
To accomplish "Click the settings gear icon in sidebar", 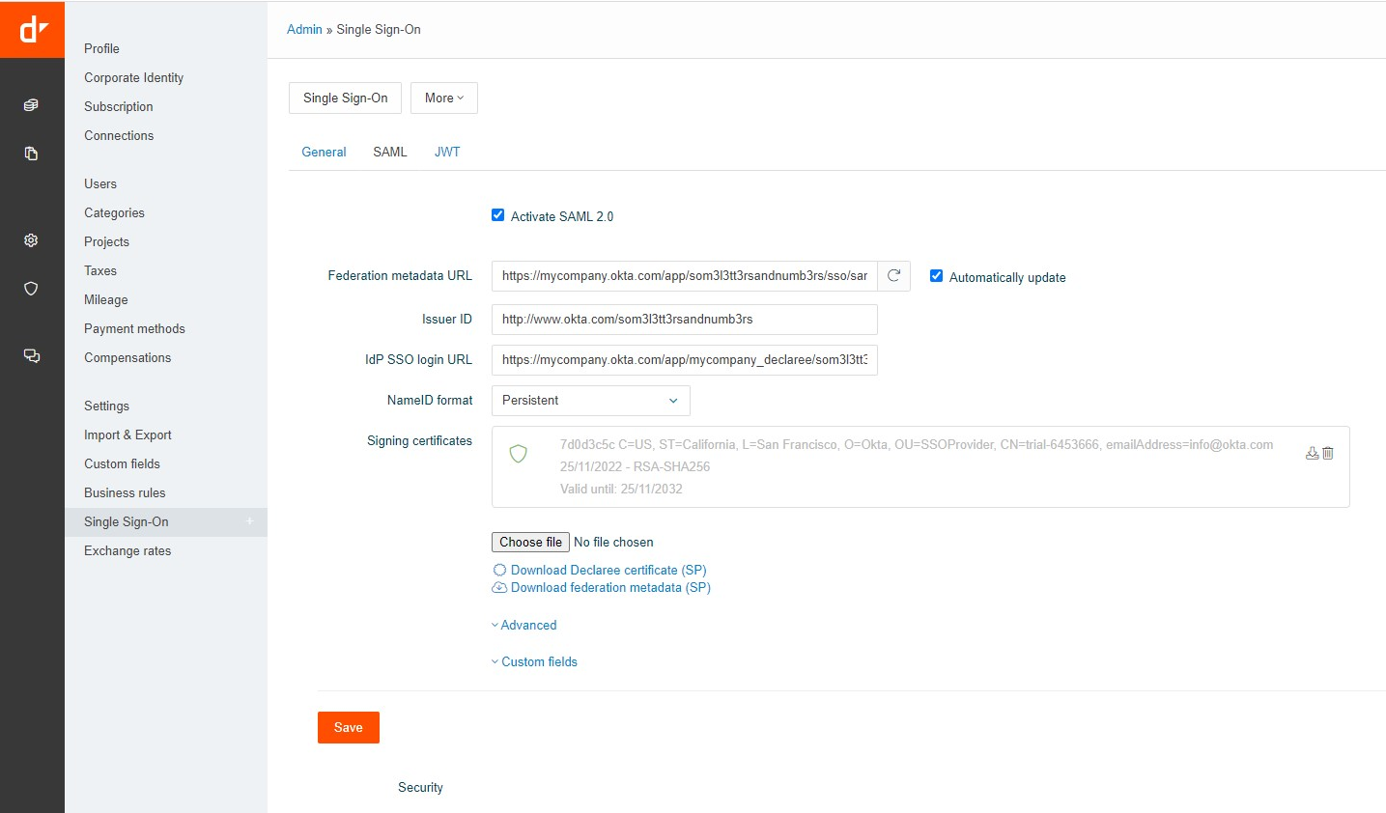I will pyautogui.click(x=31, y=240).
